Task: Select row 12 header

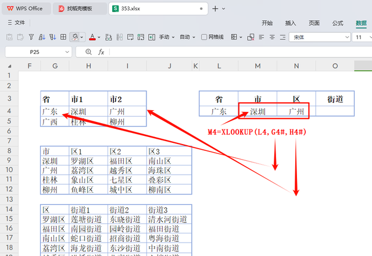Action: pyautogui.click(x=9, y=189)
